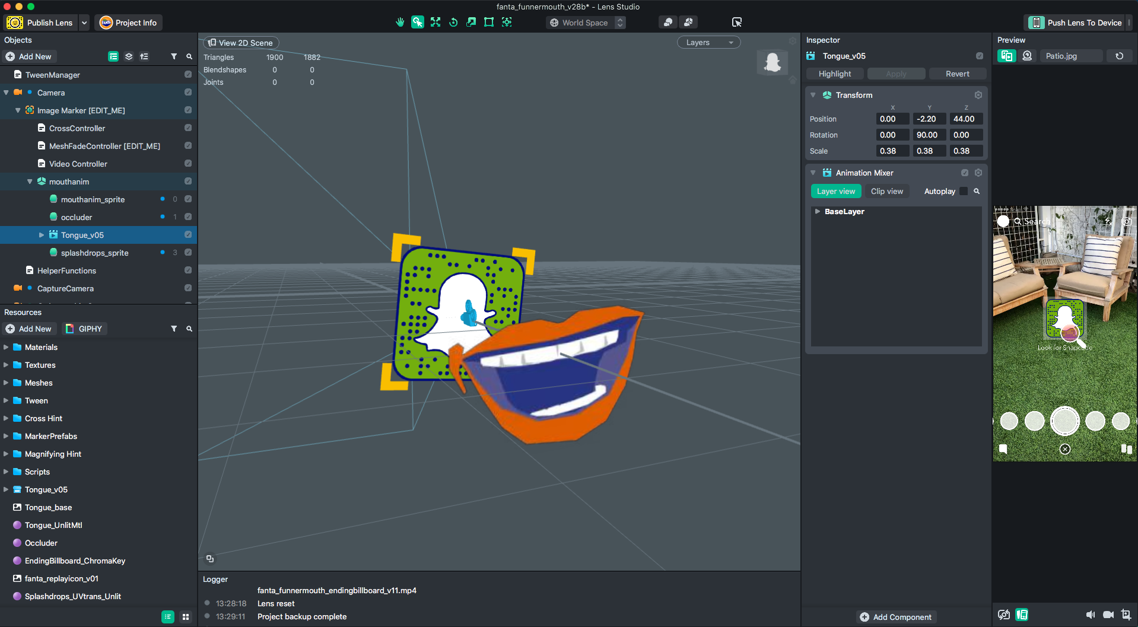Select media preview mode icon in Preview
Screen dimensions: 1138x627
(1007, 56)
